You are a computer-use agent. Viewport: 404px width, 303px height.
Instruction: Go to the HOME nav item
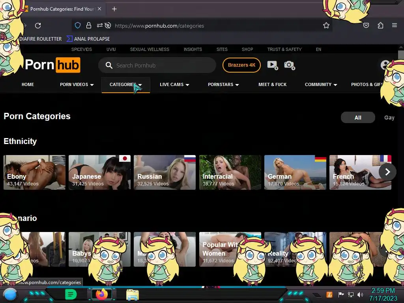[x=28, y=84]
